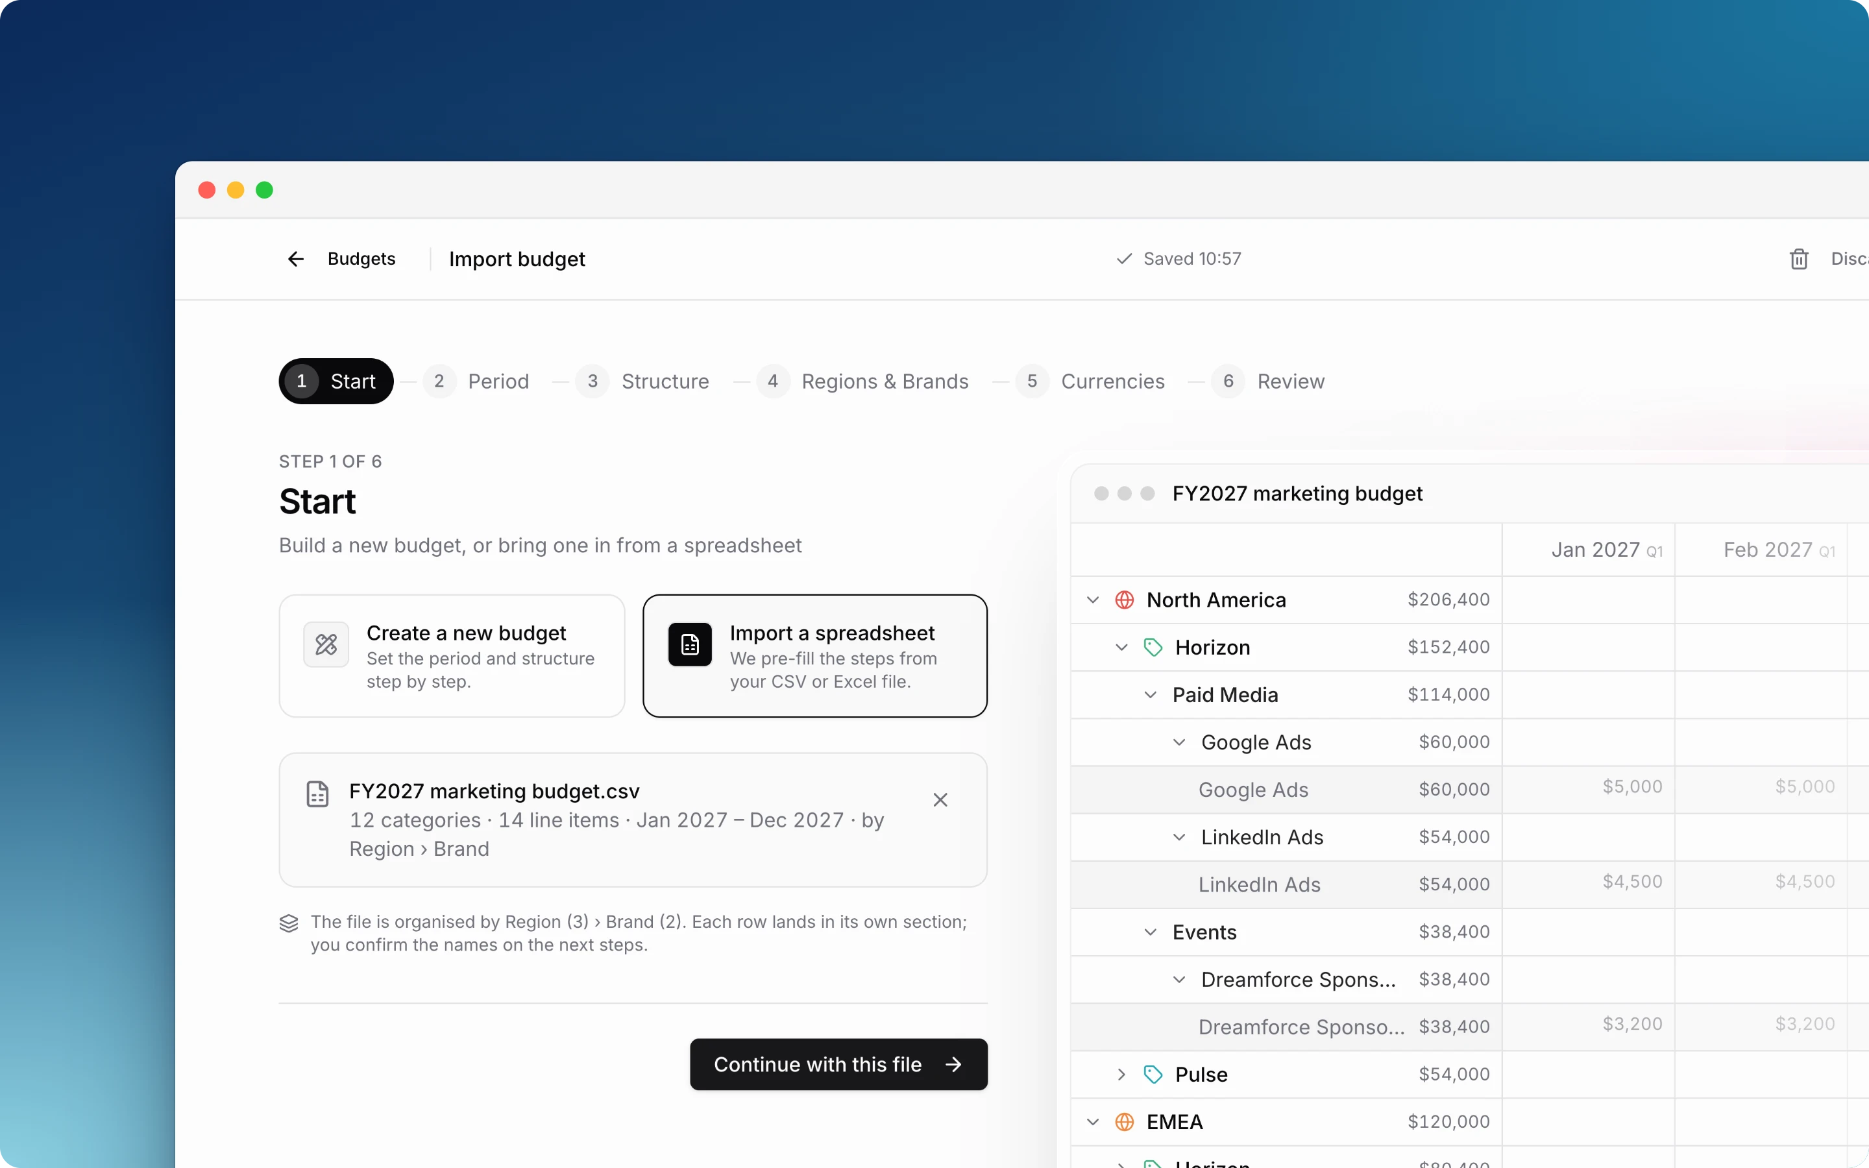Screen dimensions: 1869x1168
Task: Click the CSV file icon beside FY2027 marketing budget.csv
Action: [317, 794]
